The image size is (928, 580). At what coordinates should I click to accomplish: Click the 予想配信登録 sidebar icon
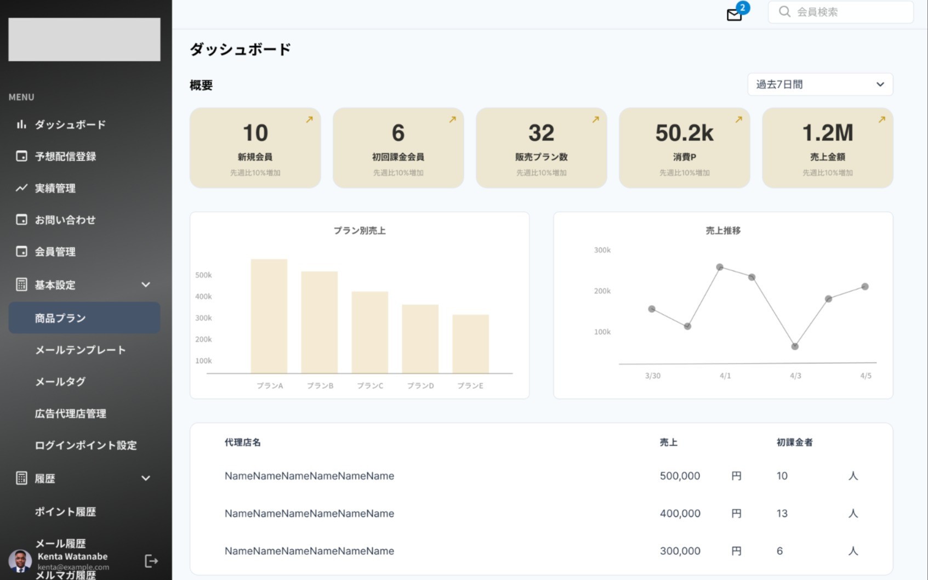pyautogui.click(x=21, y=156)
